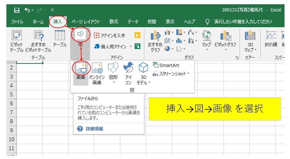The image size is (290, 159).
Task: Insert a テーブル from the ribbon
Action: coord(60,39)
